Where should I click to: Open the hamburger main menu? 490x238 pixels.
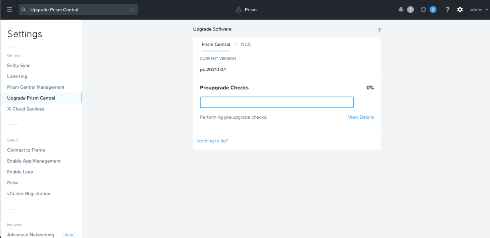point(9,10)
